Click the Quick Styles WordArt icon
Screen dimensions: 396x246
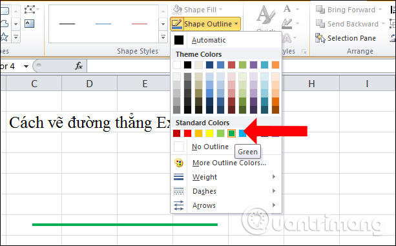(x=266, y=15)
